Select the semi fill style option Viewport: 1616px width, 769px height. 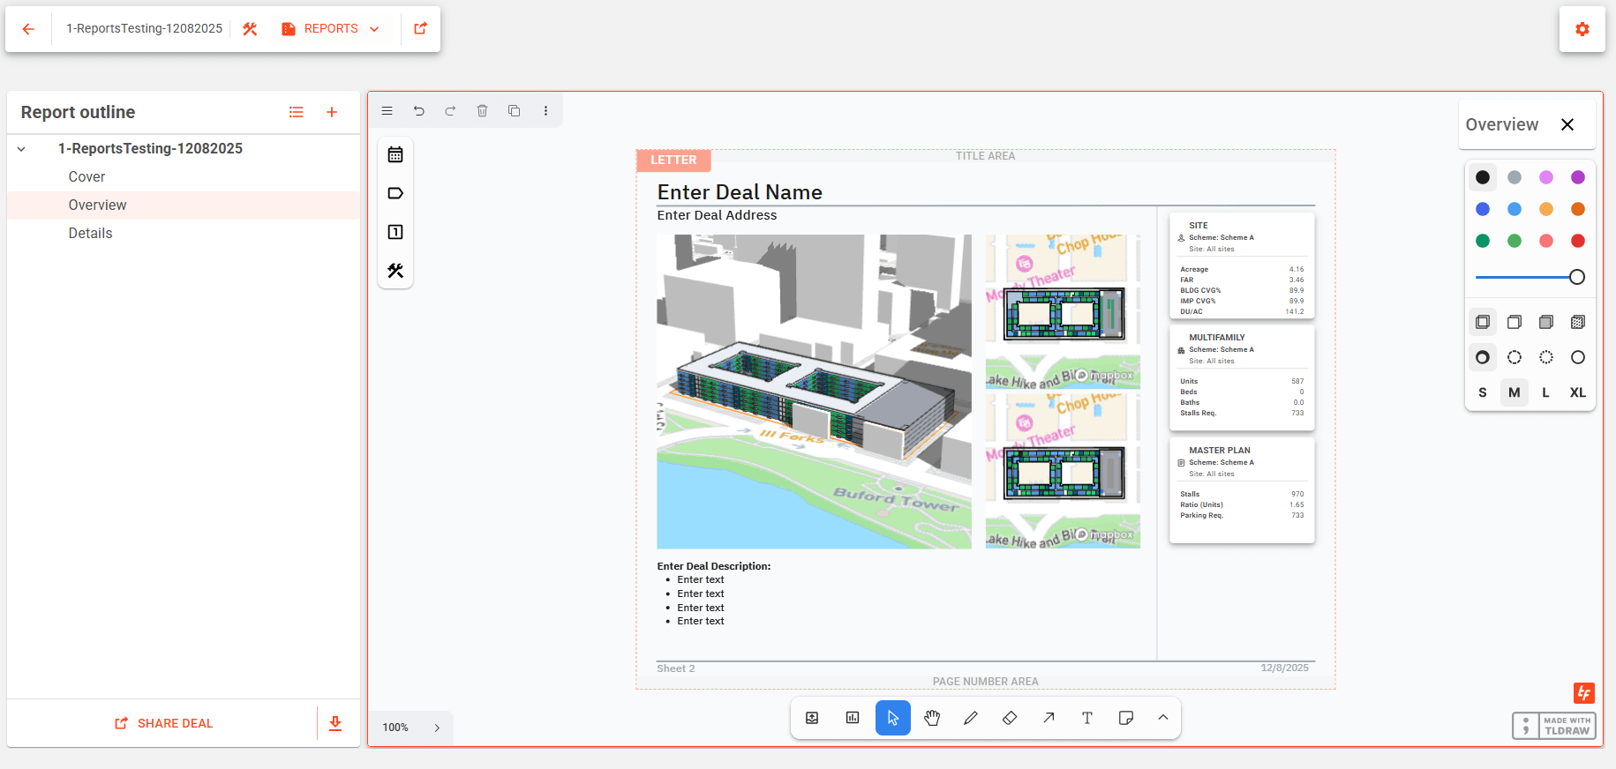click(1515, 322)
